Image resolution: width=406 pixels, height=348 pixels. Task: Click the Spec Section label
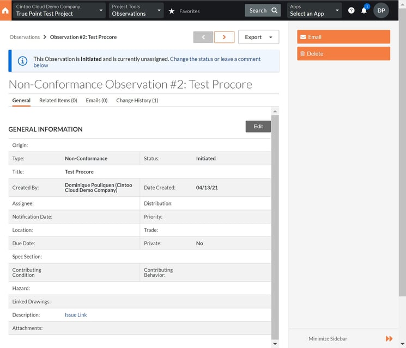[x=27, y=257]
